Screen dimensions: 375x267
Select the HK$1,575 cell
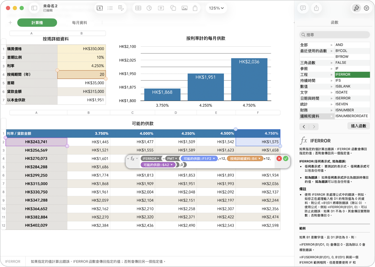(x=258, y=142)
